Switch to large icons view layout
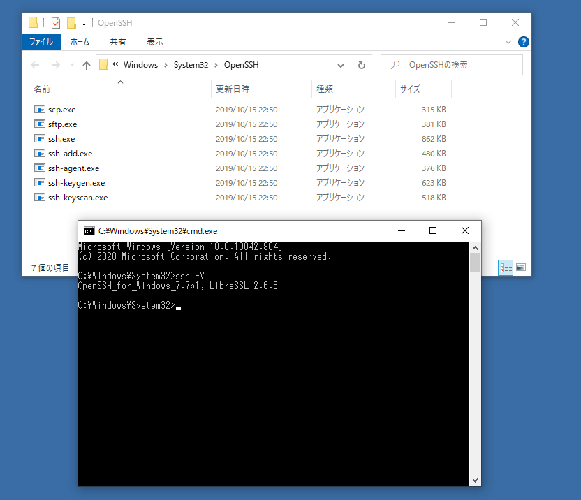The image size is (581, 500). click(520, 267)
